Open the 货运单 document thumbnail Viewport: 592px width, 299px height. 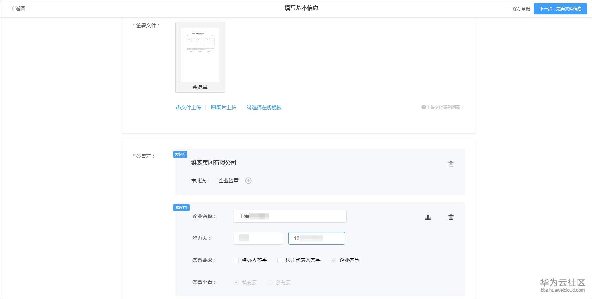(x=200, y=57)
